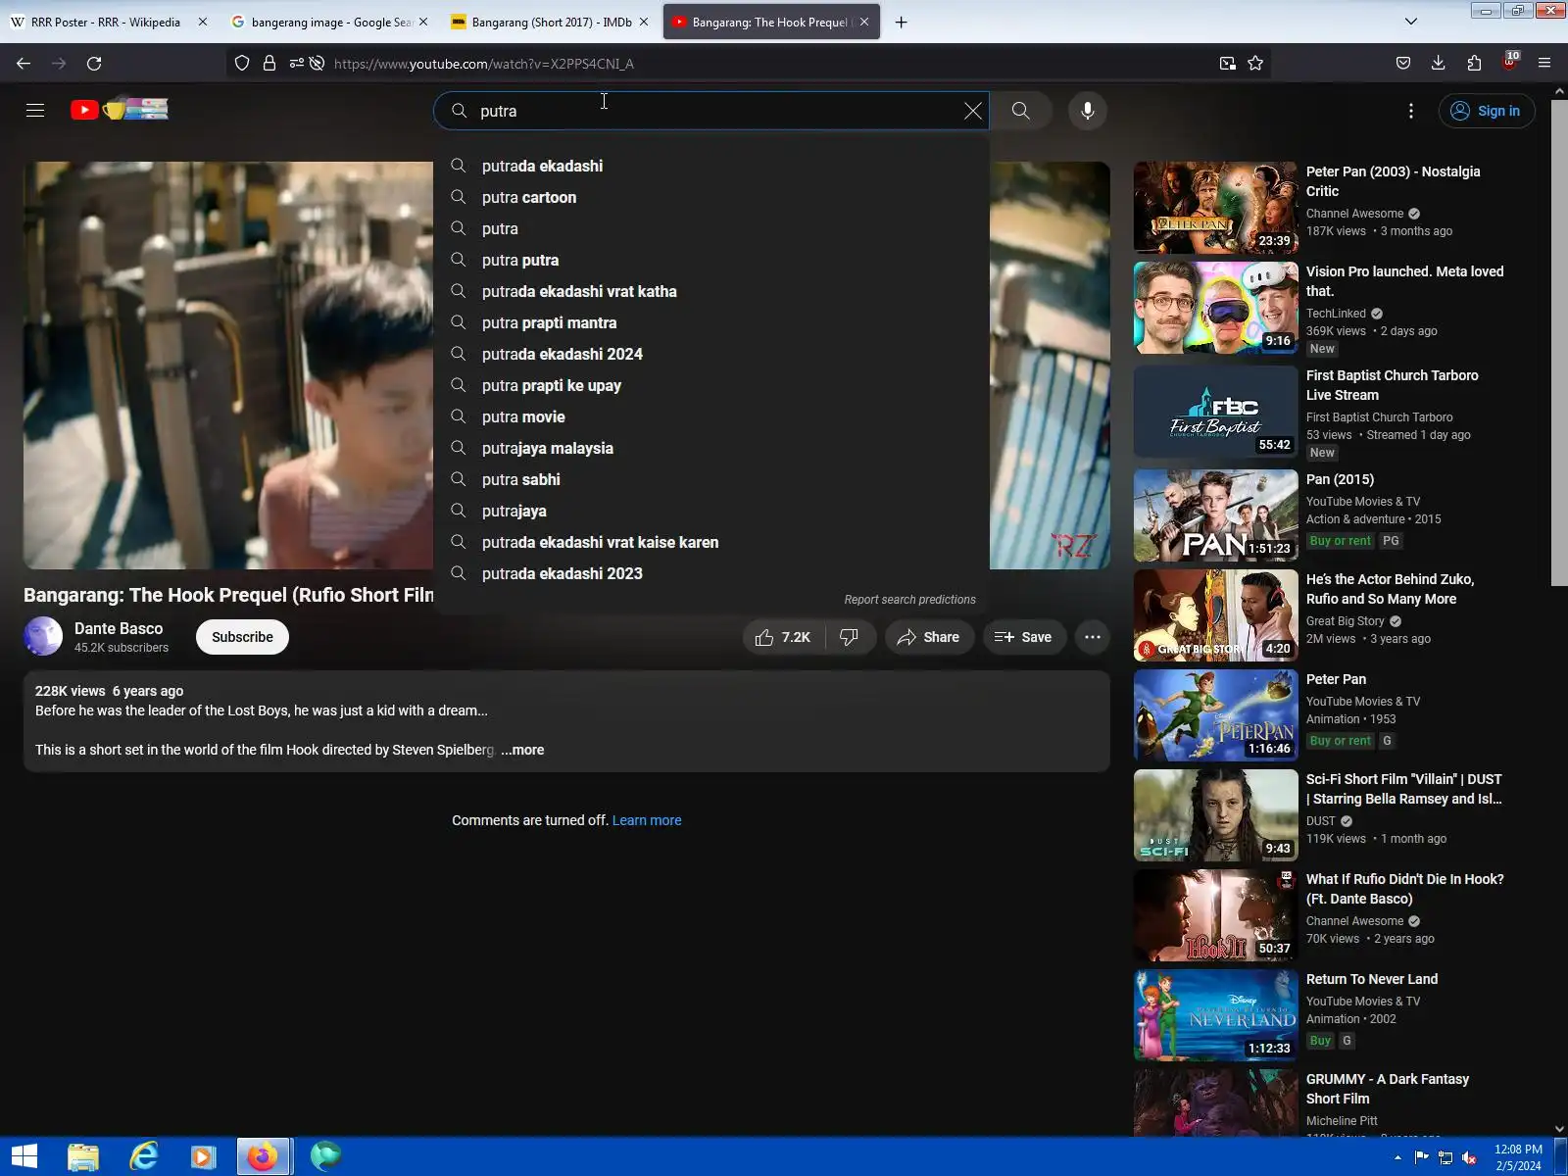The height and width of the screenshot is (1176, 1568).
Task: Click Report search predictions
Action: [x=909, y=600]
